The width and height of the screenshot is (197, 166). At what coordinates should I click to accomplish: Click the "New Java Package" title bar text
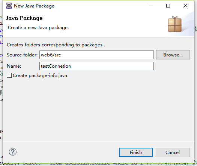click(x=34, y=6)
